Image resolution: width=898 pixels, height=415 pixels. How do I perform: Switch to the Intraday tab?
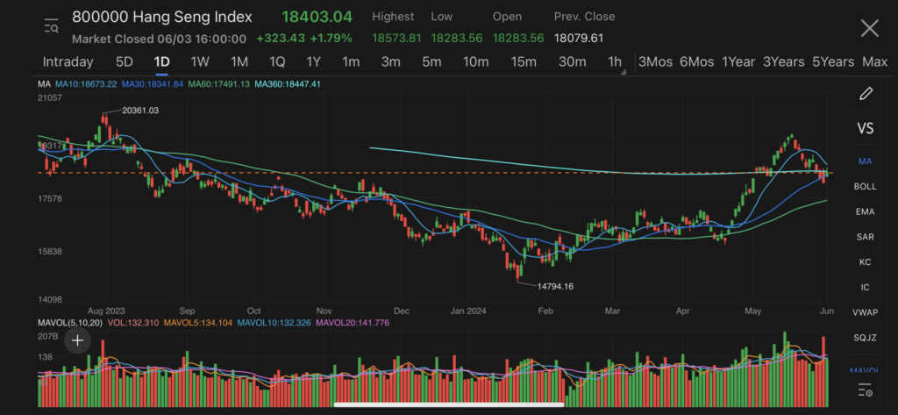click(68, 62)
